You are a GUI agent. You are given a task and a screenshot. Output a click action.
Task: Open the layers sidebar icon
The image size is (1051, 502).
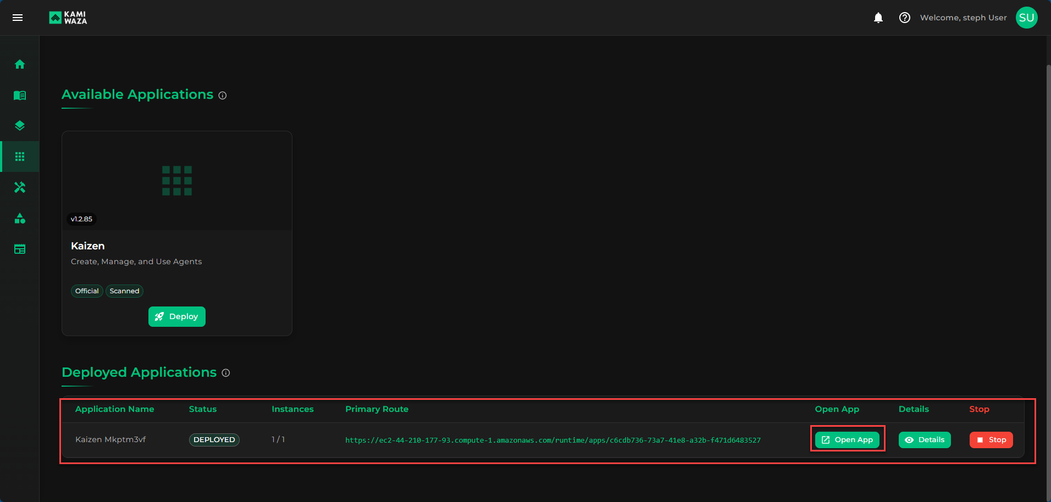[x=20, y=126]
